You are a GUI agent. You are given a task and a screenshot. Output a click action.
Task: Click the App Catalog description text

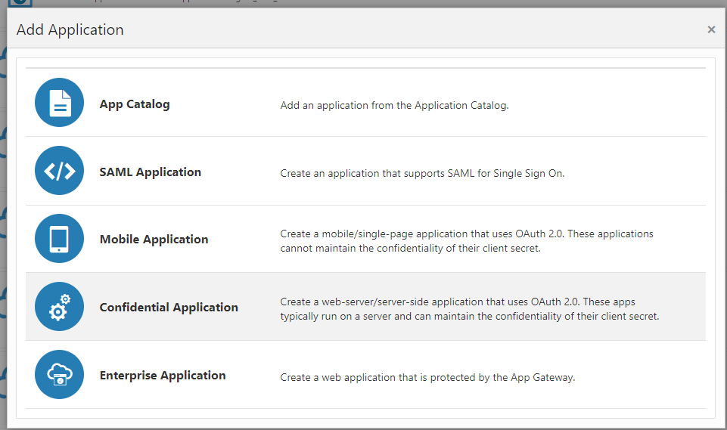tap(394, 106)
